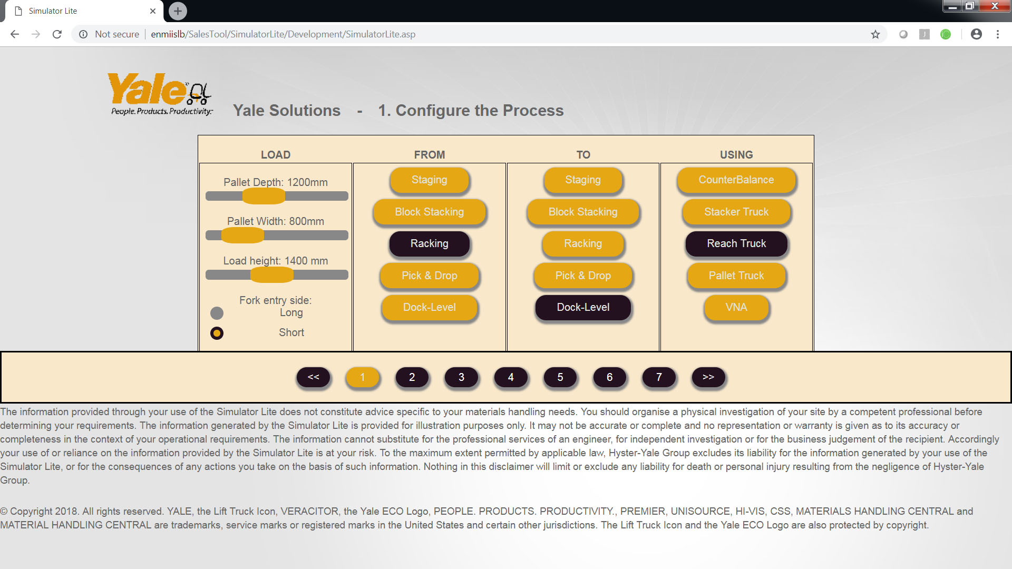
Task: Open the Not secure site info icon
Action: (x=83, y=34)
